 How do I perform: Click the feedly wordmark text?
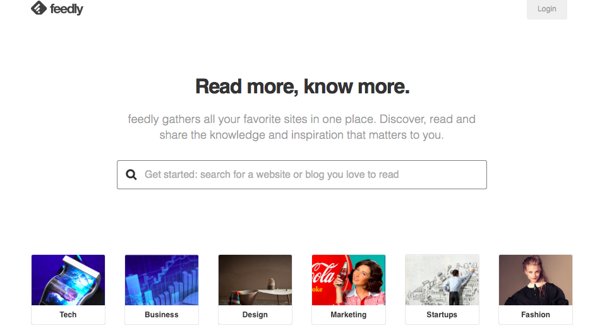66,9
